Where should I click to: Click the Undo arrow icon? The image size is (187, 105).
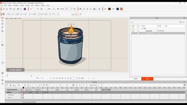[x=31, y=9]
